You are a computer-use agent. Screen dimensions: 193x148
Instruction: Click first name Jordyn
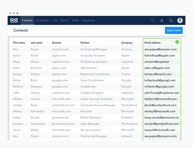(17, 105)
